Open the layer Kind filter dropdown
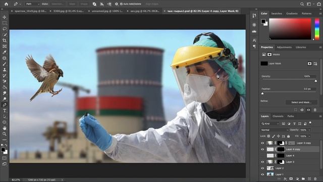The image size is (323, 182). tap(270, 123)
